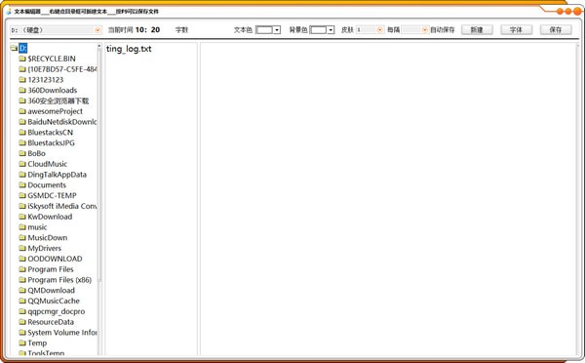Viewport: 585px width, 363px height.
Task: Click the 字体 (Font) button
Action: 516,30
